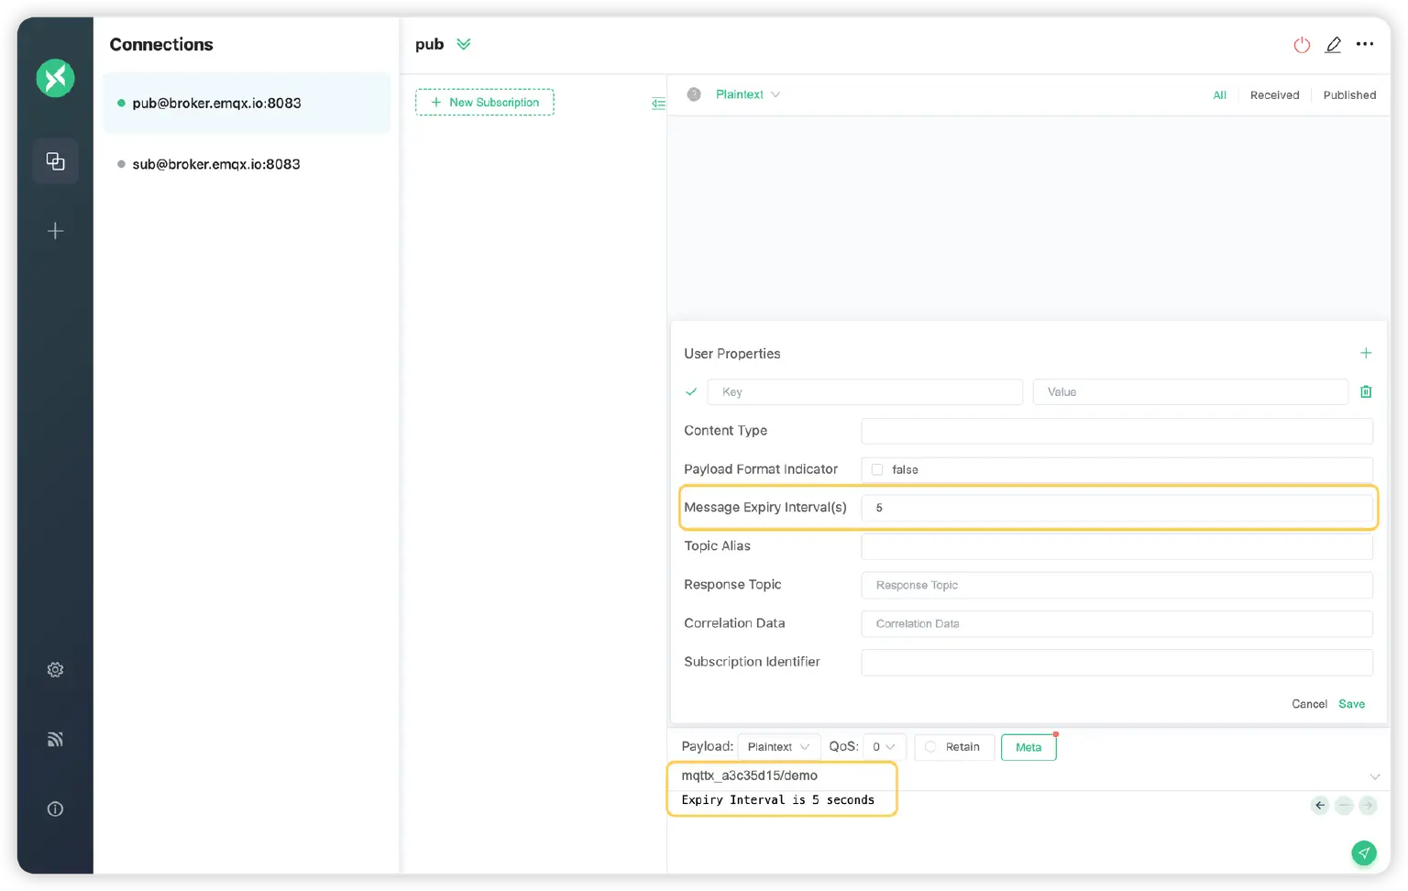Viewport: 1408px width, 891px height.
Task: Open the three-dots more options menu
Action: click(x=1365, y=44)
